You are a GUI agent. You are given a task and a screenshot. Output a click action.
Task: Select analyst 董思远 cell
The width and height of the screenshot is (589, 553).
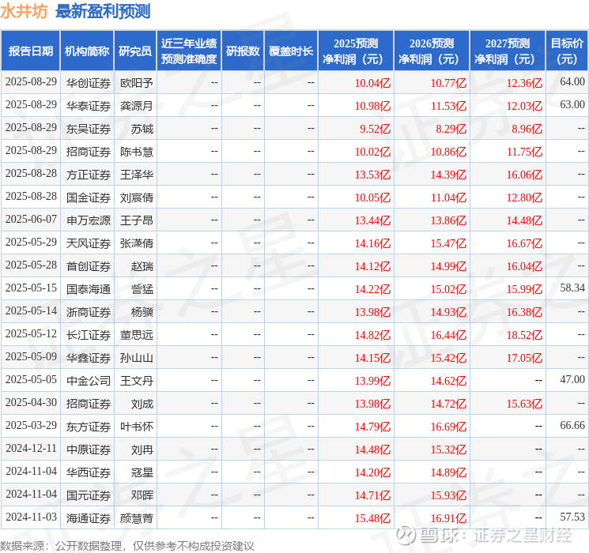(136, 335)
